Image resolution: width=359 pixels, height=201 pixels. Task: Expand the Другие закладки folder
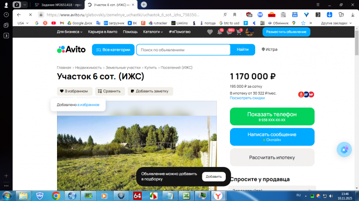click(x=336, y=23)
